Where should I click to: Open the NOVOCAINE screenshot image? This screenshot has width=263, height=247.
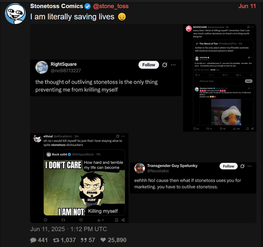tap(220, 78)
